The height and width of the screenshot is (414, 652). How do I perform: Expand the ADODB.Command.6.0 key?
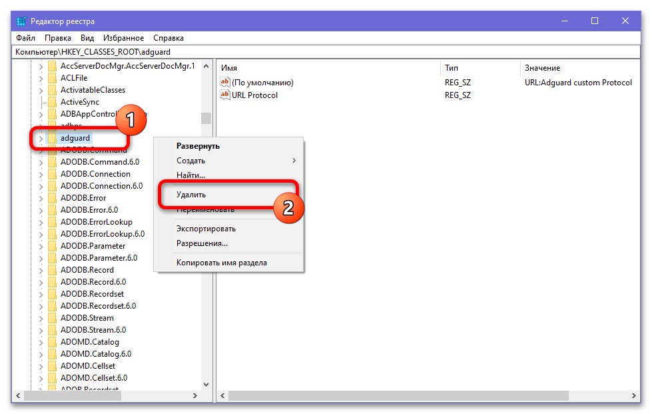41,162
